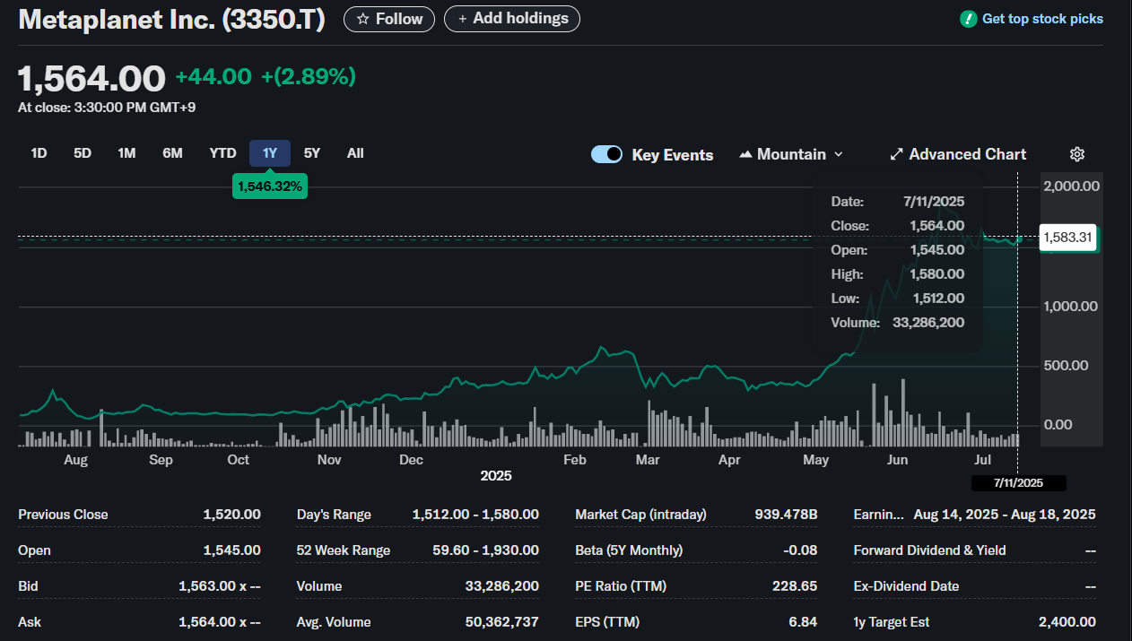Open chart settings gear icon
This screenshot has width=1132, height=641.
coord(1077,154)
